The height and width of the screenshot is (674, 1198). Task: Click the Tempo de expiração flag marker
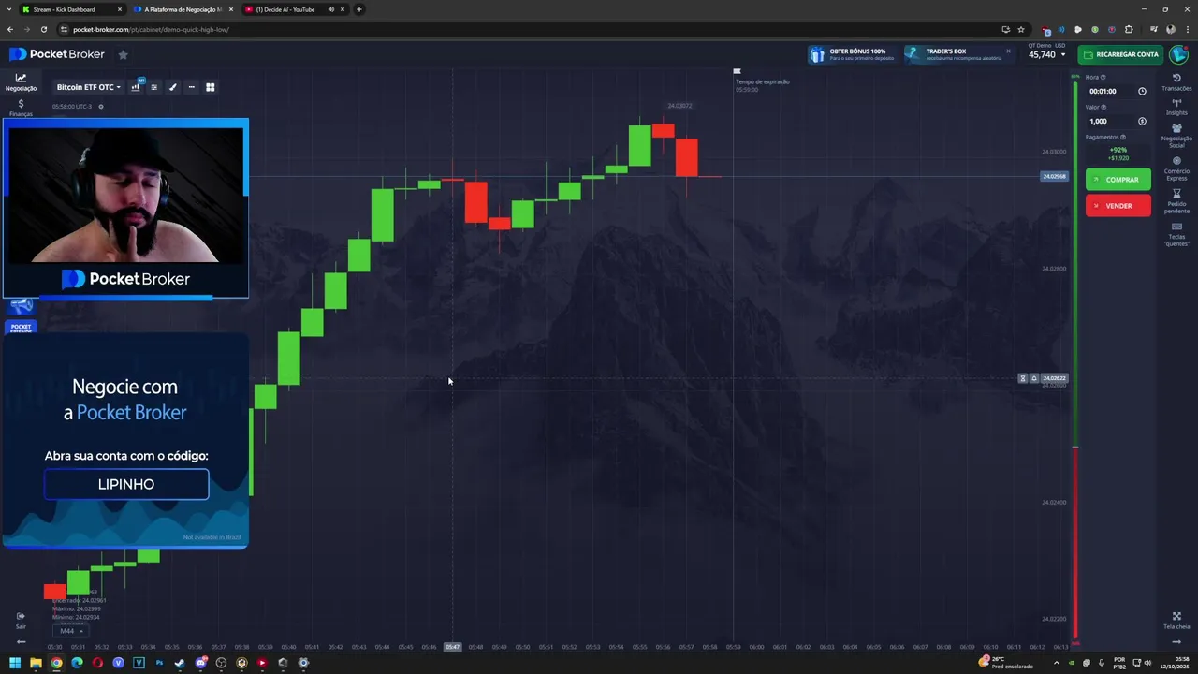pos(737,71)
